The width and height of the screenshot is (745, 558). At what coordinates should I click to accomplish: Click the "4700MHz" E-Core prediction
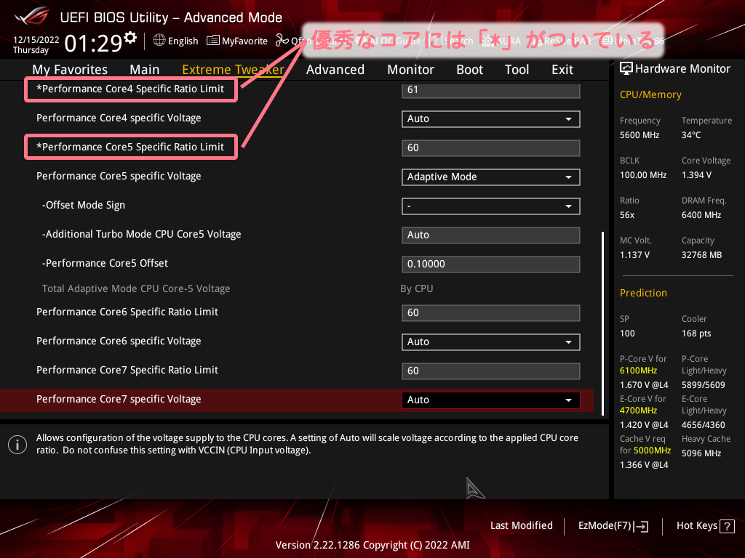click(638, 410)
